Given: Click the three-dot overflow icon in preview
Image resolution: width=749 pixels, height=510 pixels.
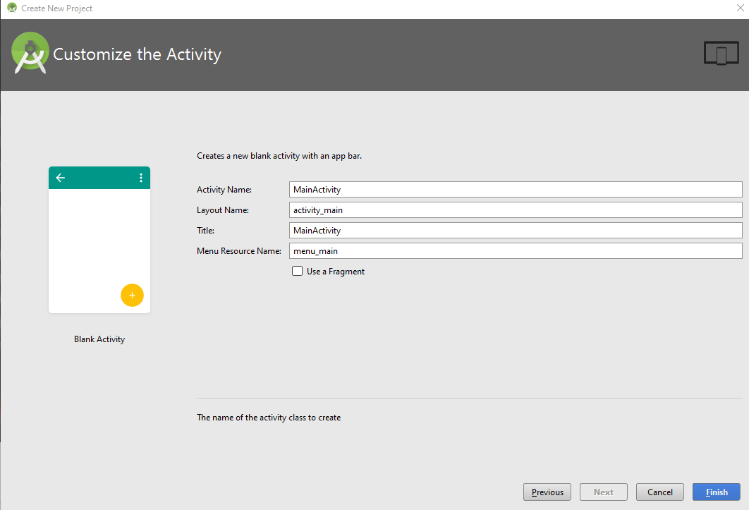Looking at the screenshot, I should tap(140, 178).
